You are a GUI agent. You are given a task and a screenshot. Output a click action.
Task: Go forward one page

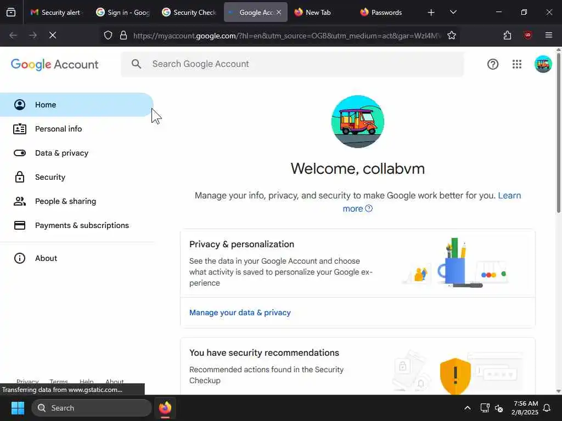tap(33, 35)
